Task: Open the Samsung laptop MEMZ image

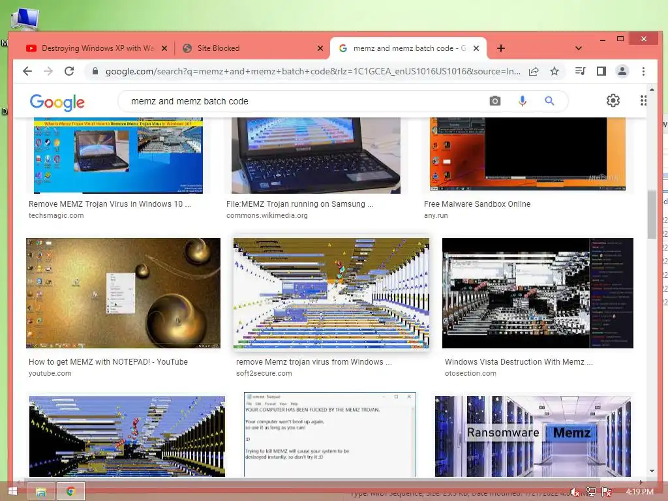Action: (x=316, y=155)
